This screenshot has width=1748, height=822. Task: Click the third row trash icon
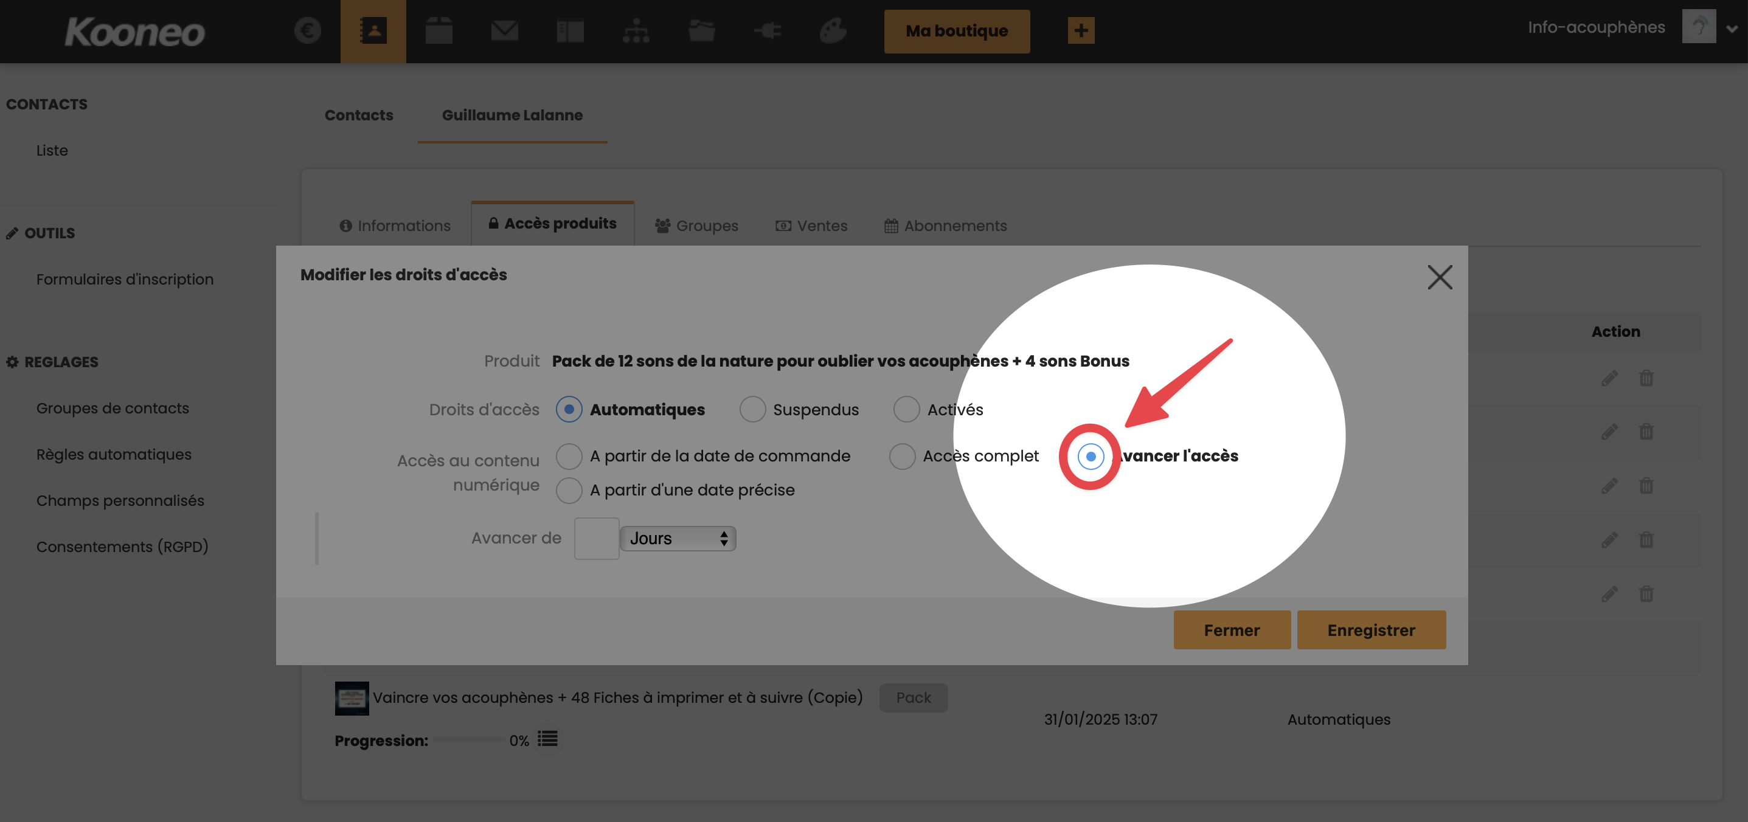tap(1646, 486)
